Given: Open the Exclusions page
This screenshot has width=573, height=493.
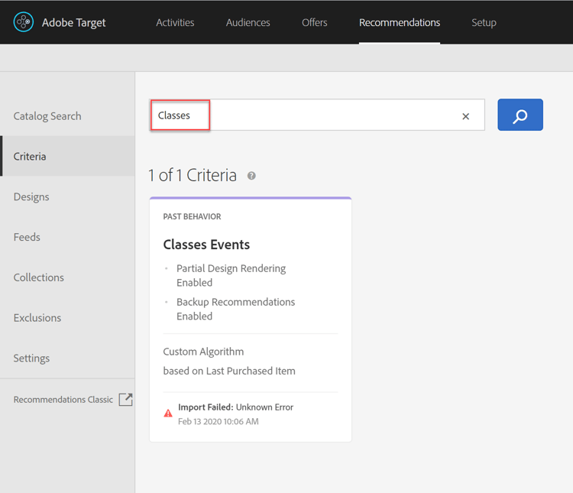Looking at the screenshot, I should (x=37, y=318).
